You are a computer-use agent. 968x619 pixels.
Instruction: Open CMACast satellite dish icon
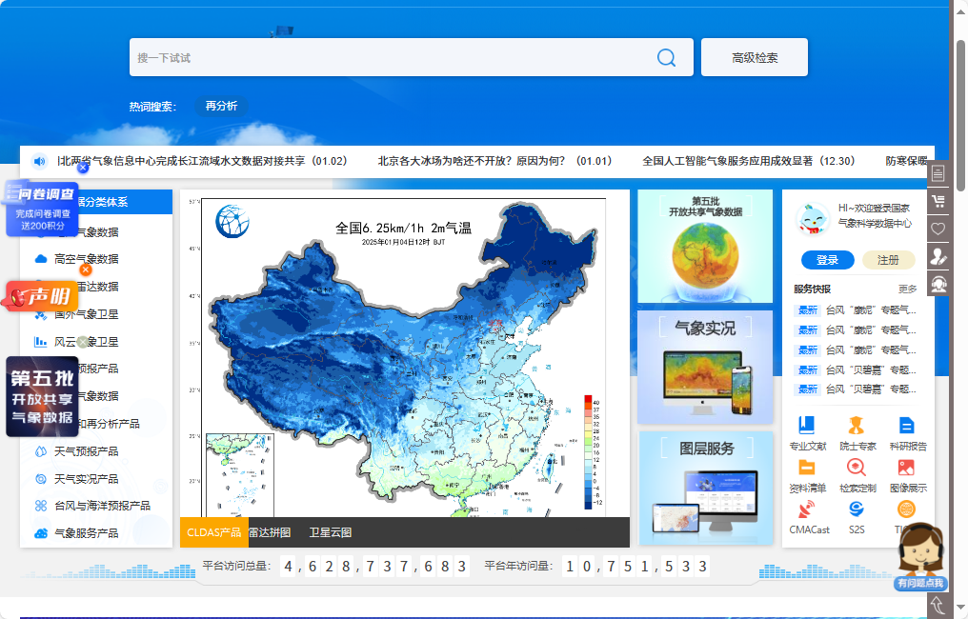coord(806,509)
